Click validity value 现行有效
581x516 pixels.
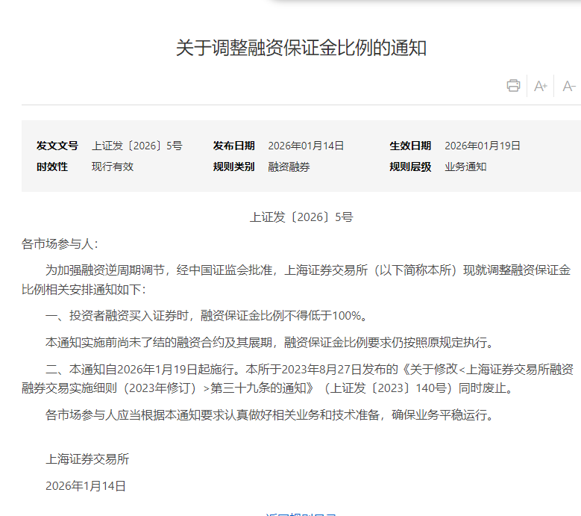[x=113, y=167]
